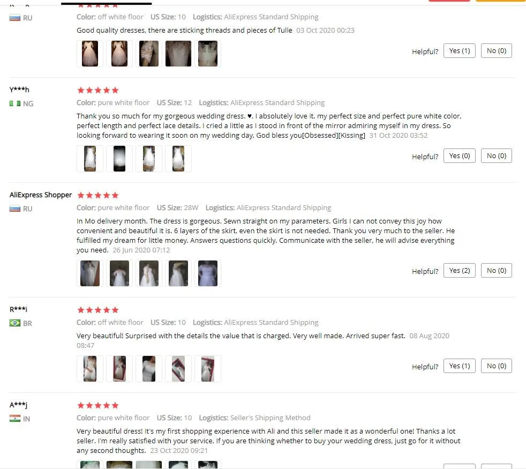Click the India flag icon beside IN

click(x=15, y=418)
